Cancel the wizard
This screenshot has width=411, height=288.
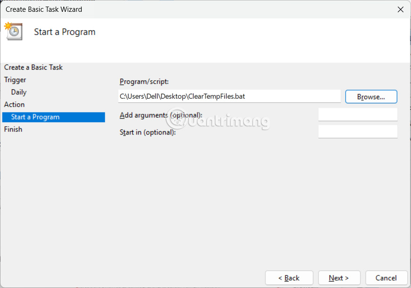click(x=386, y=278)
